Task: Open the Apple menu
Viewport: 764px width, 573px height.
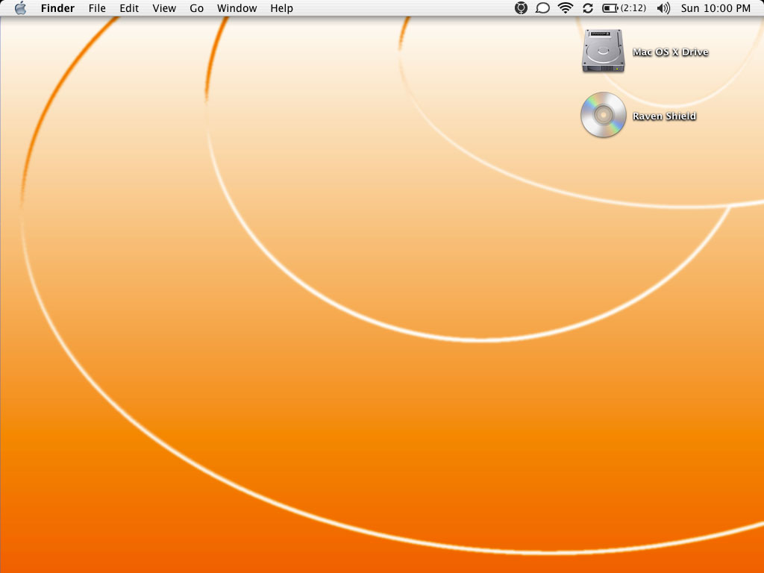Action: click(20, 8)
